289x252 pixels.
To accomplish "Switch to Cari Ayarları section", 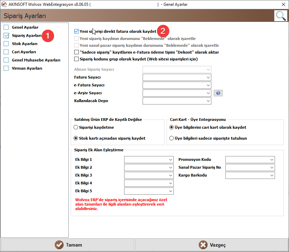I will pyautogui.click(x=24, y=52).
